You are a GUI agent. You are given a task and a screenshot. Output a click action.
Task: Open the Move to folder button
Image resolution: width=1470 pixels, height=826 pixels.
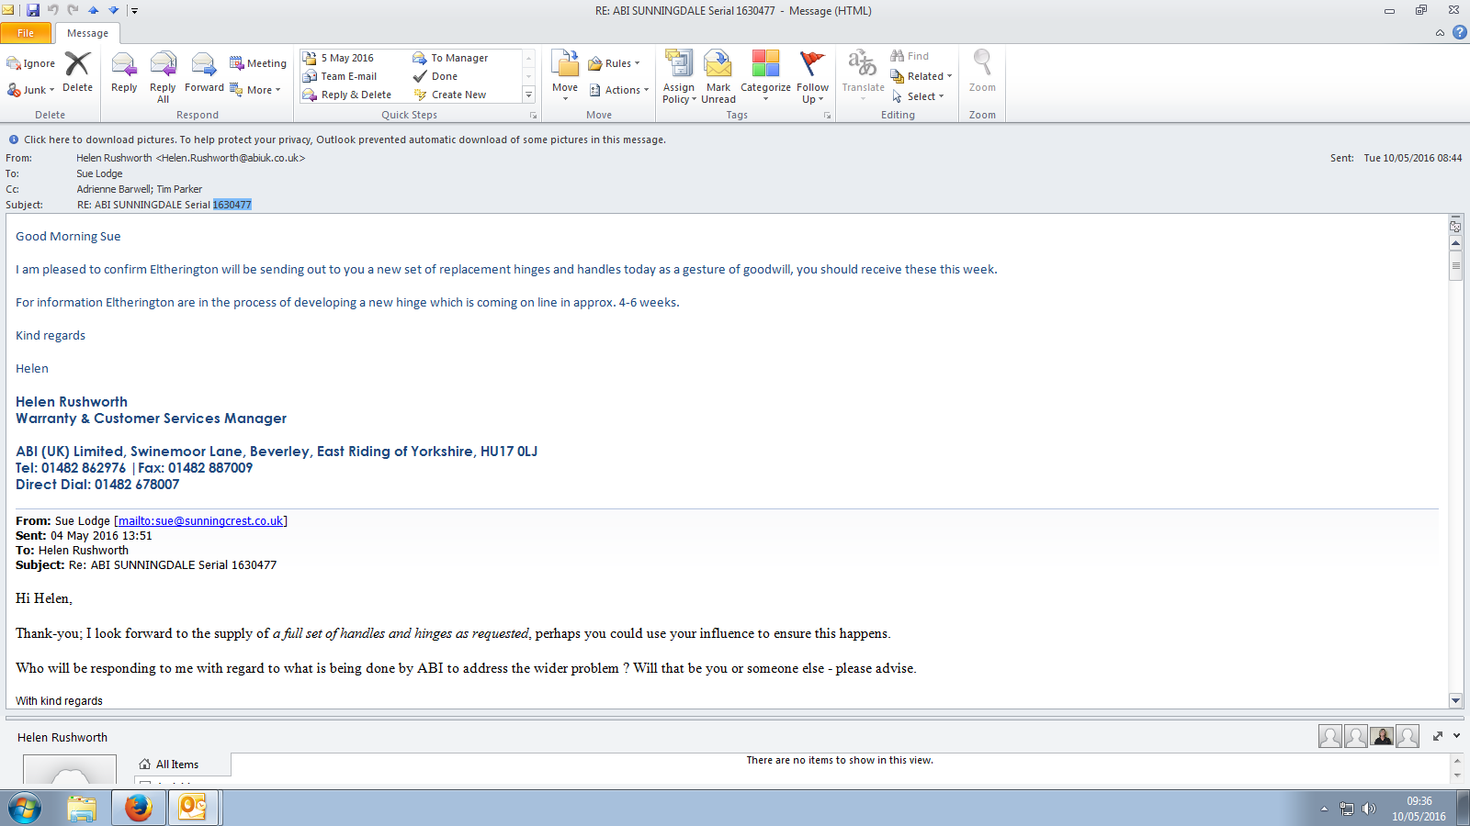565,75
